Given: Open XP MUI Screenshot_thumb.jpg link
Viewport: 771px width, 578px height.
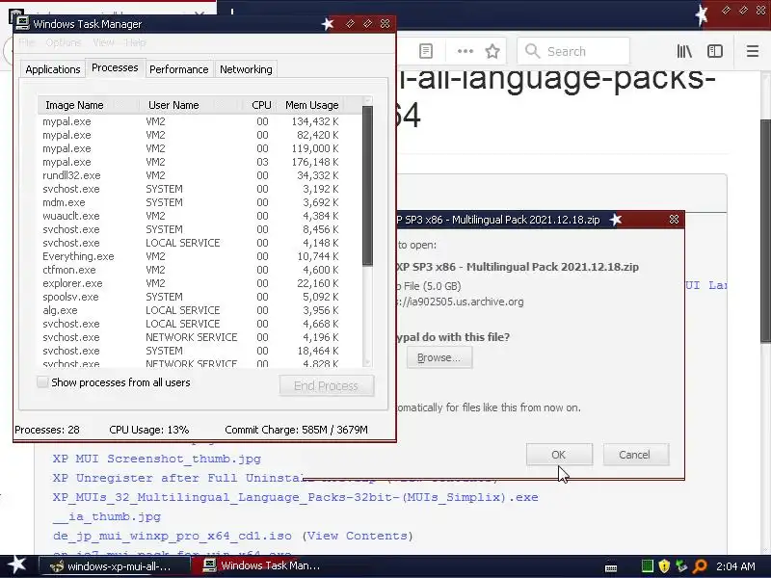Looking at the screenshot, I should click(157, 459).
